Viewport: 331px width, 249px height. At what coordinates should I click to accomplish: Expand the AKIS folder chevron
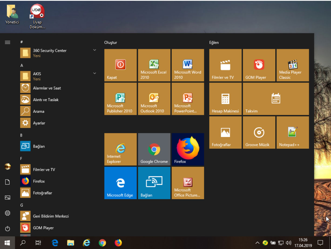pyautogui.click(x=94, y=73)
